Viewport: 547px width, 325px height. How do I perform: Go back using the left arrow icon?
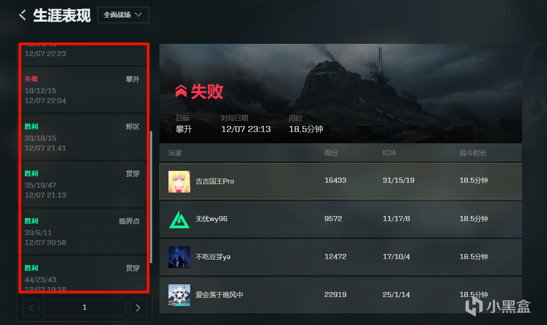pos(22,15)
